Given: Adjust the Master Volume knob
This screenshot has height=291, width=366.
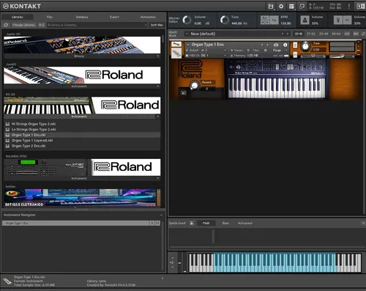Looking at the screenshot, I should [187, 20].
